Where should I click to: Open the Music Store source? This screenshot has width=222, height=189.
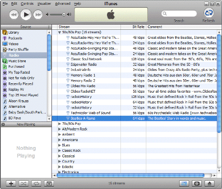pyautogui.click(x=24, y=61)
